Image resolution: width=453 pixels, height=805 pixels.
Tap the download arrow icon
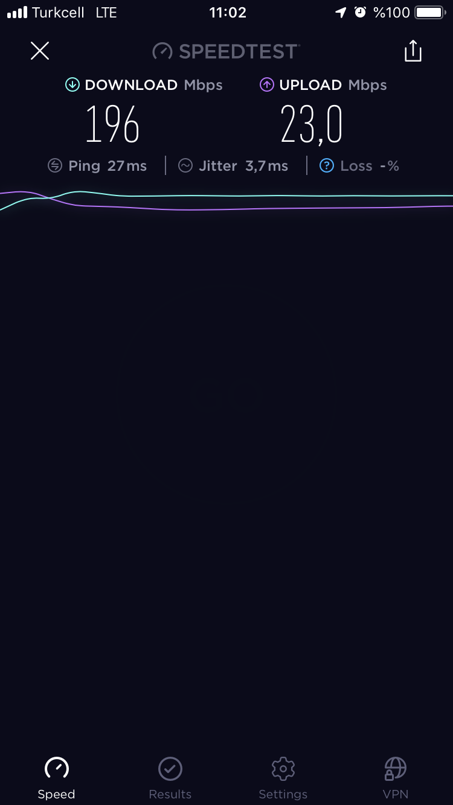(x=72, y=85)
